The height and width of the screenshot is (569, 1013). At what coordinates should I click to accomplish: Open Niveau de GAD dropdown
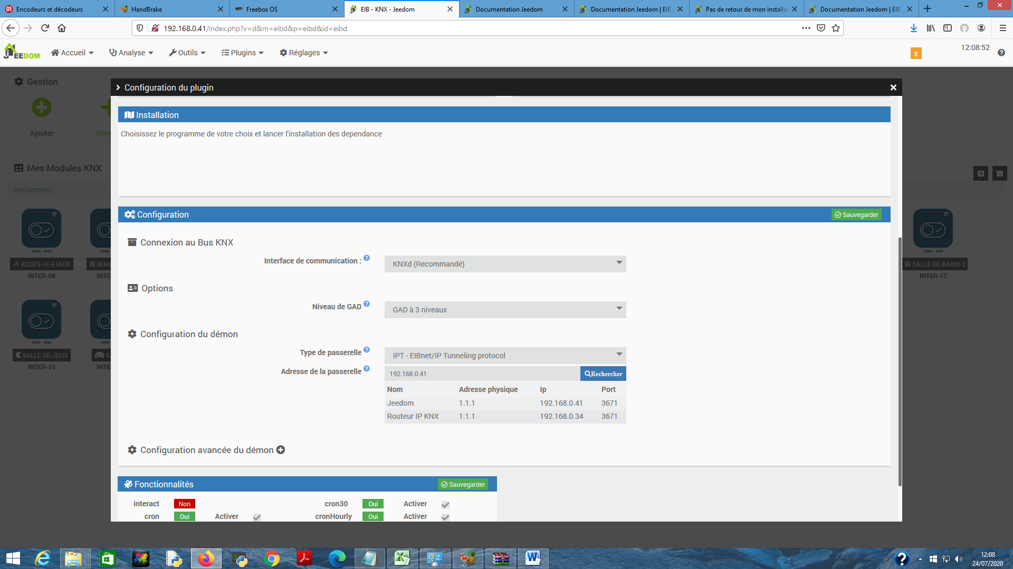(505, 310)
